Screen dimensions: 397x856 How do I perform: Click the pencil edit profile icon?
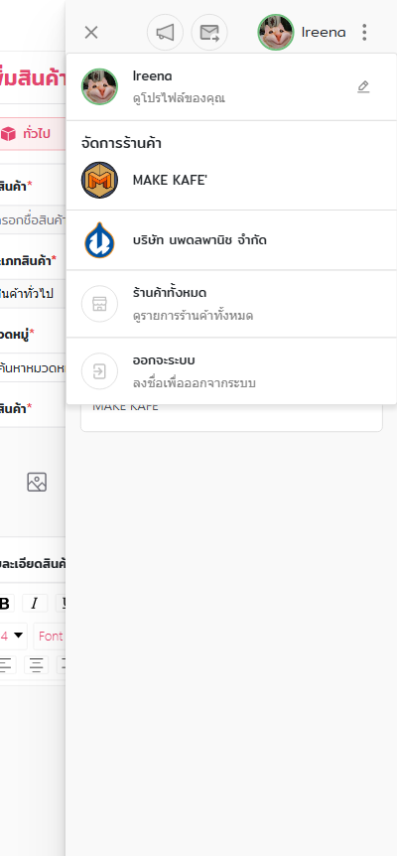tap(363, 86)
